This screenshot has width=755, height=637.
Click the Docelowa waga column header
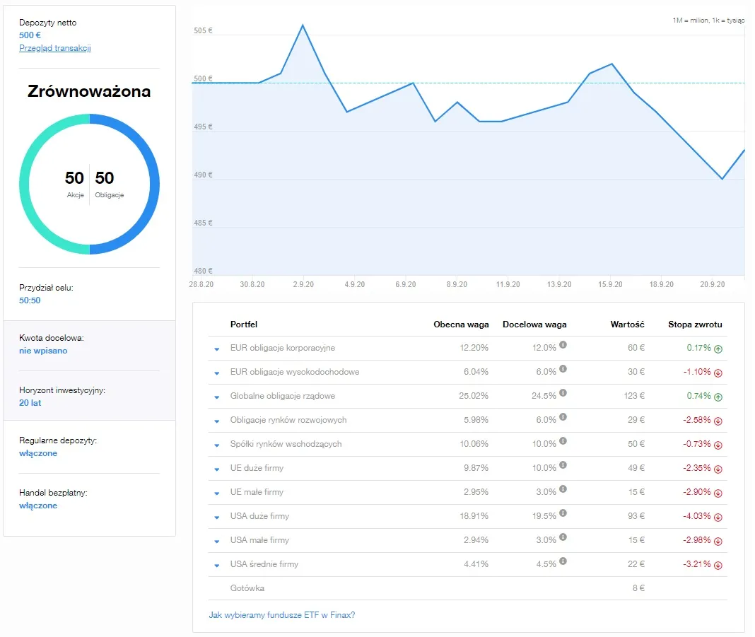click(x=534, y=325)
